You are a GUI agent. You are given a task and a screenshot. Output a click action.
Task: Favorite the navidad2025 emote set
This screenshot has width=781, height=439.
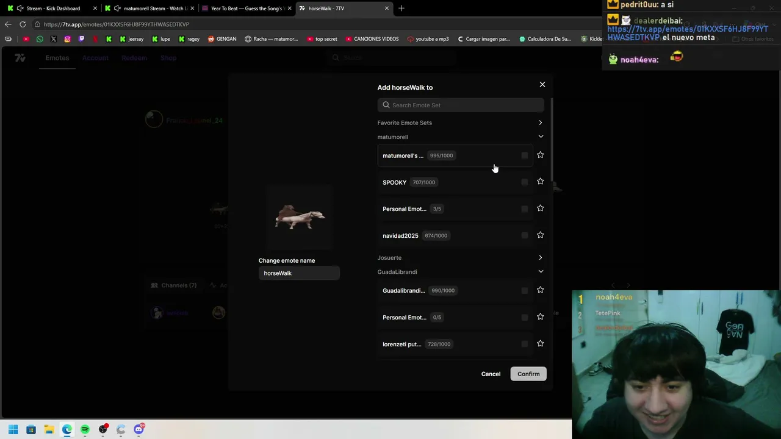(540, 235)
